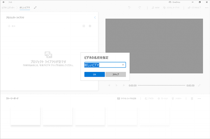Click the Skip (スキップ) button
This screenshot has height=139, width=210.
pos(115,74)
